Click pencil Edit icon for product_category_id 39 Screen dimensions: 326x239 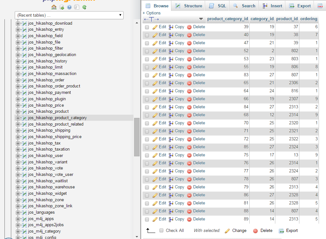(x=155, y=27)
